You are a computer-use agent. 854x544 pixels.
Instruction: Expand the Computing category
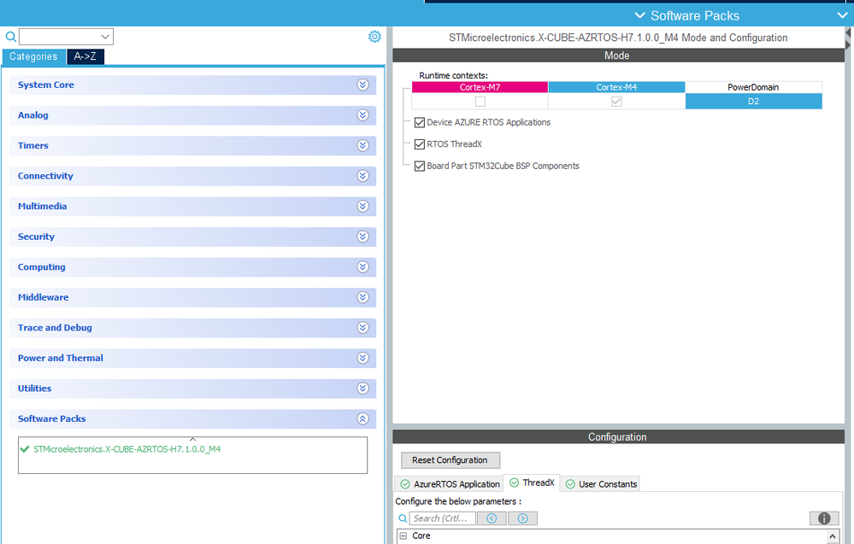193,267
